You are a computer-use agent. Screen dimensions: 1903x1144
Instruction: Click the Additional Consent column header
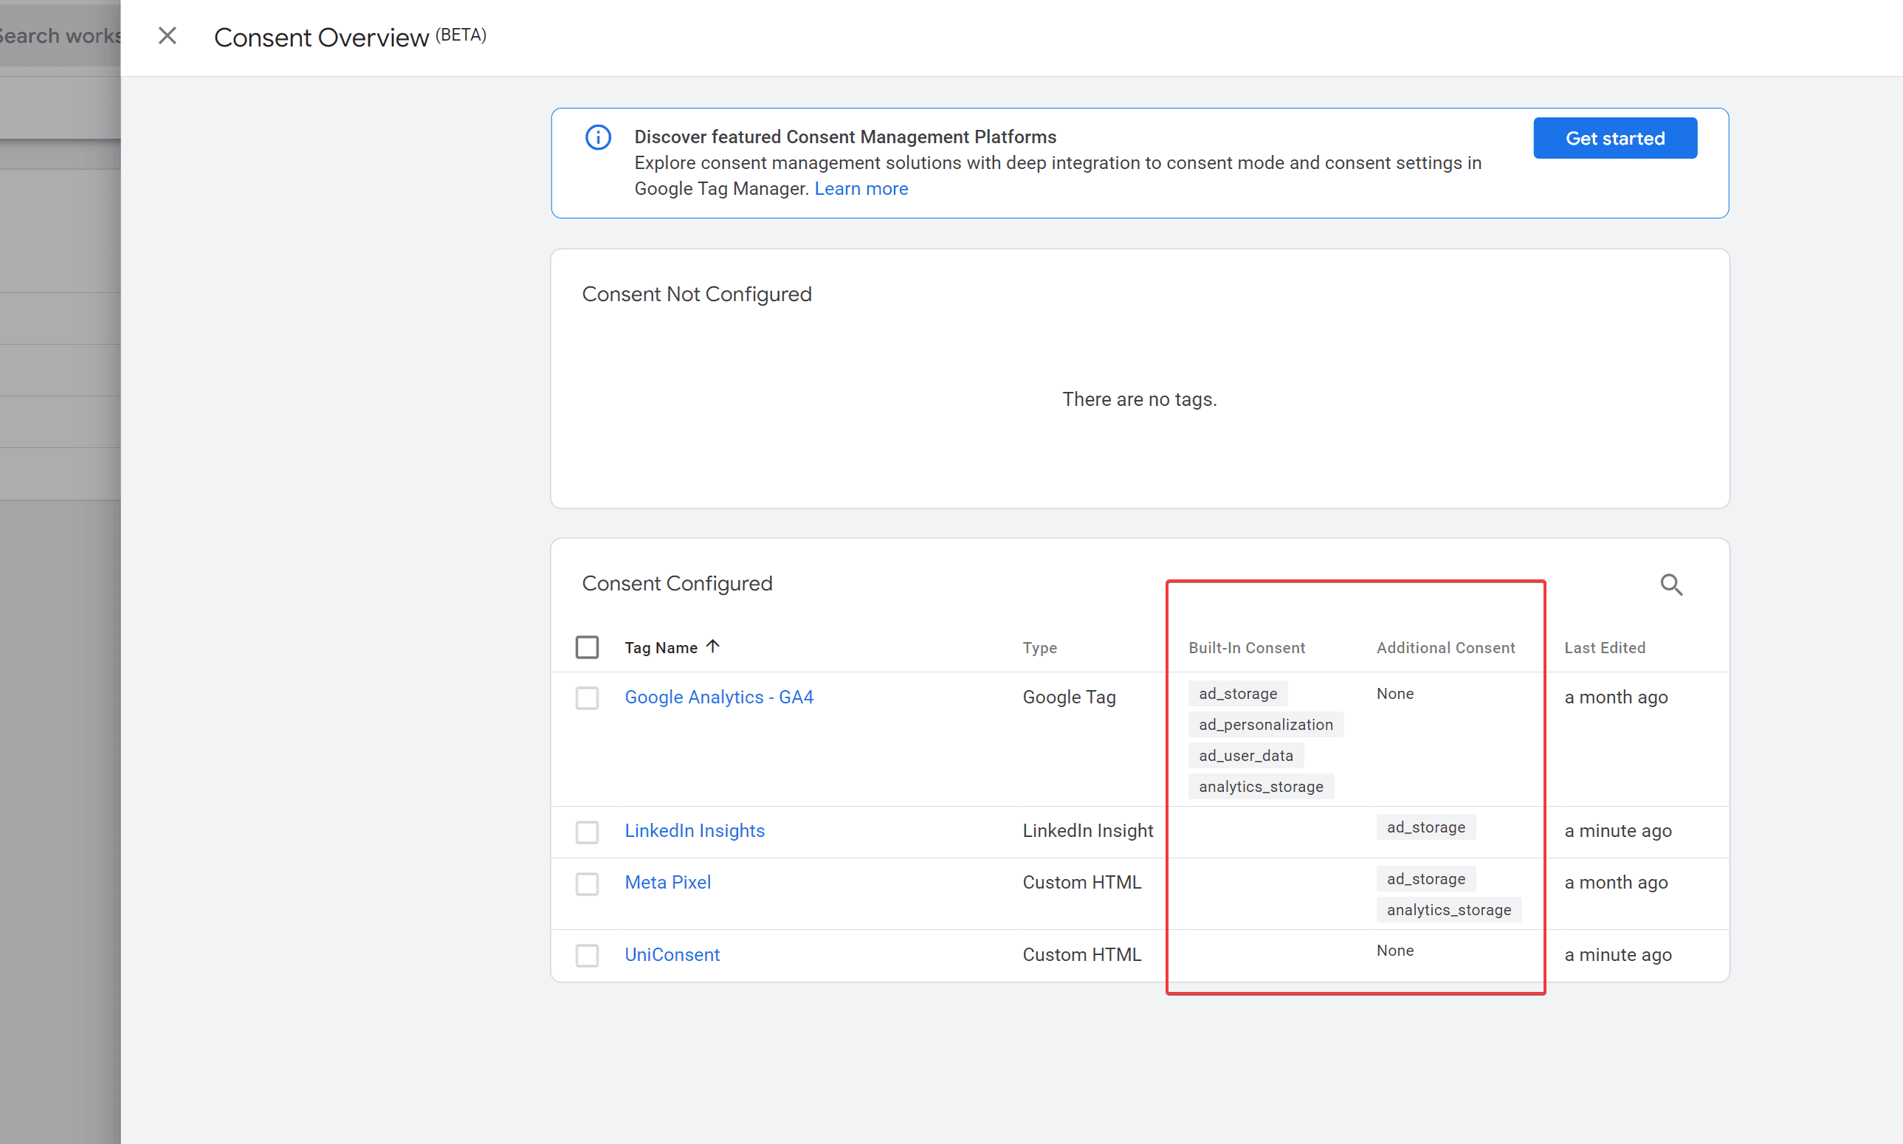1445,647
